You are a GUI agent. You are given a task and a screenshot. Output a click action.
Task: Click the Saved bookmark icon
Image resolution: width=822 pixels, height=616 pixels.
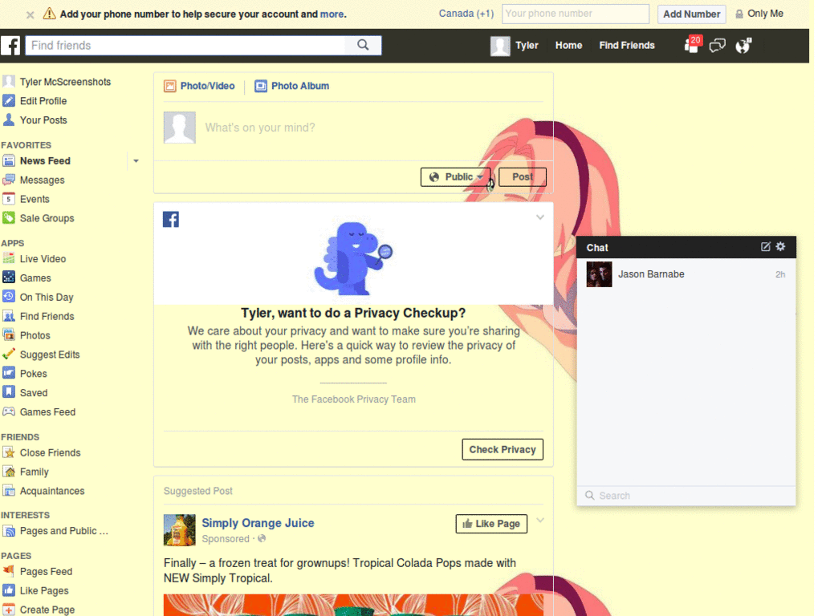pyautogui.click(x=8, y=392)
